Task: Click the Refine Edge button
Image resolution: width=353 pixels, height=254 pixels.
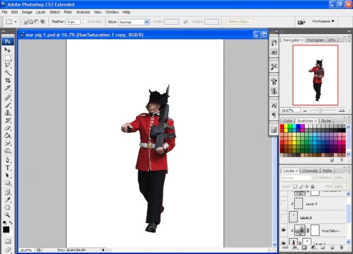Action: [x=239, y=22]
